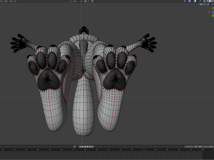Open the Options dropdown
This screenshot has width=214, height=160.
point(212,4)
